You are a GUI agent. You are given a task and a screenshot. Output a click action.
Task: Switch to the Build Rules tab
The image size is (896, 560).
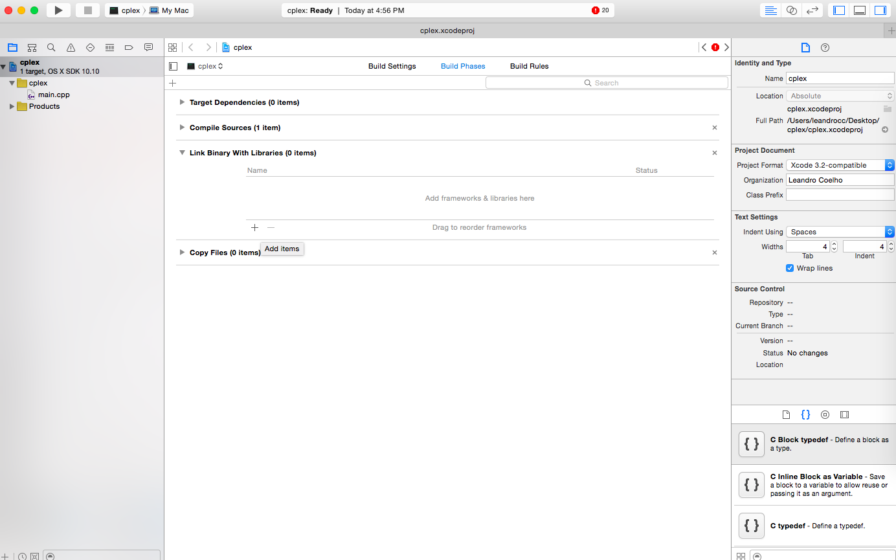click(x=530, y=66)
